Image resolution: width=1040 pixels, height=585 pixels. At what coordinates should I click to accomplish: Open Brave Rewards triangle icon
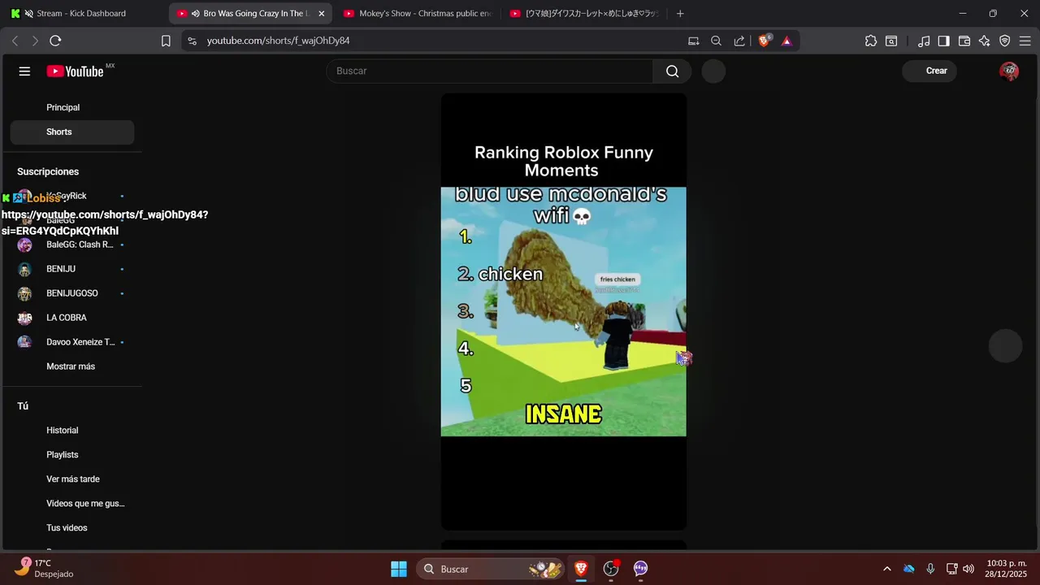click(786, 41)
